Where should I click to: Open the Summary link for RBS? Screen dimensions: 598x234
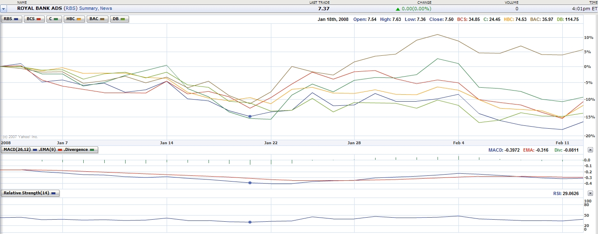(x=87, y=8)
